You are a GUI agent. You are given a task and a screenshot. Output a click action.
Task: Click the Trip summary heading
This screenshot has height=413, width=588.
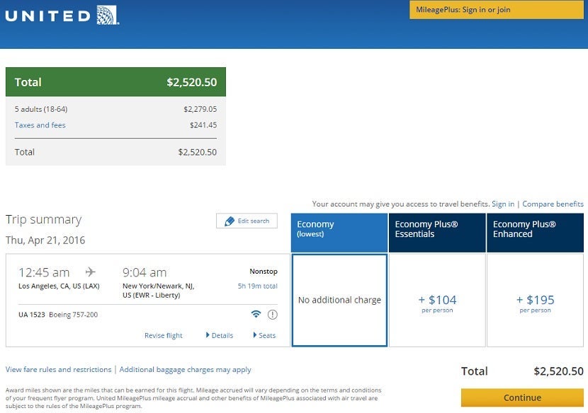[43, 219]
